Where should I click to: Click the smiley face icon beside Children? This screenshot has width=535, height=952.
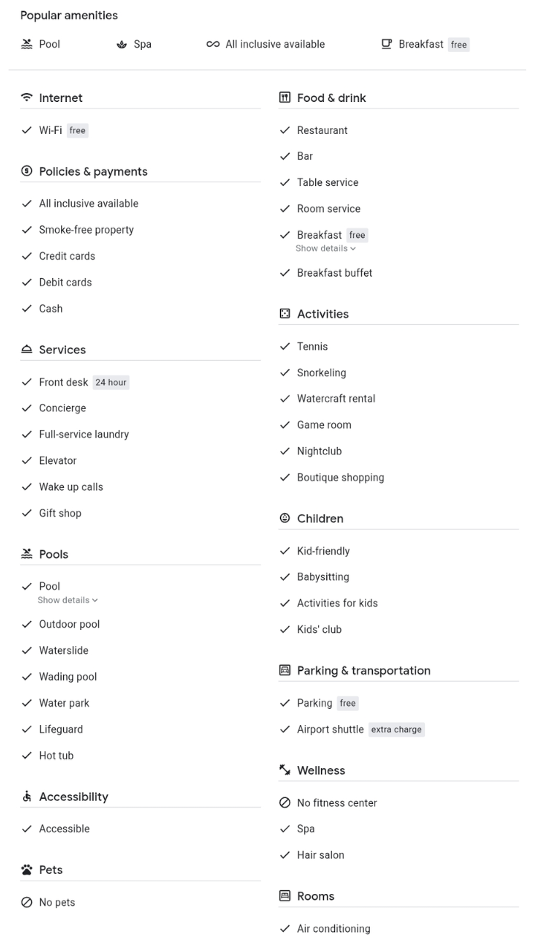[x=285, y=518]
